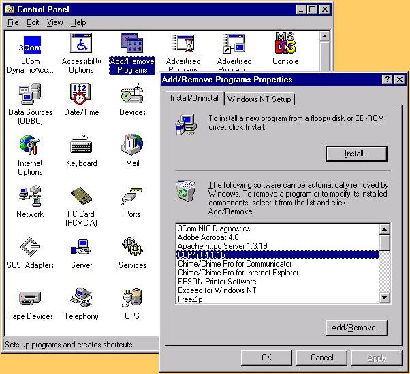Click the Add/Remove... button
The width and height of the screenshot is (410, 374).
coord(356,328)
